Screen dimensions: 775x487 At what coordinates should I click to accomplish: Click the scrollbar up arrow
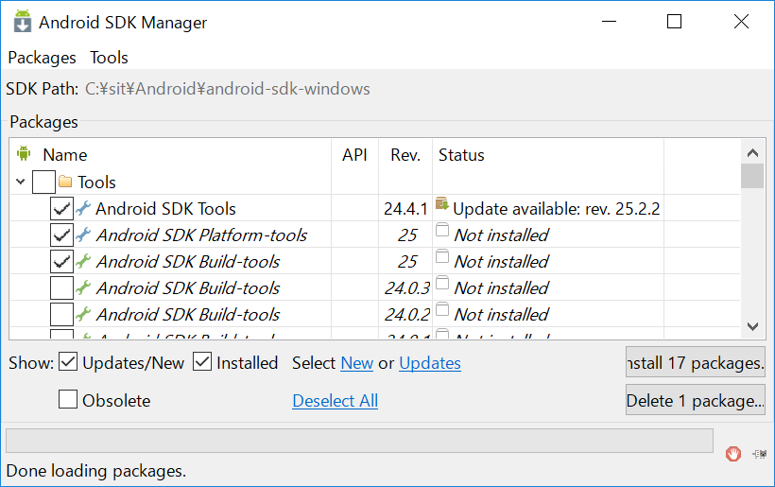(752, 153)
